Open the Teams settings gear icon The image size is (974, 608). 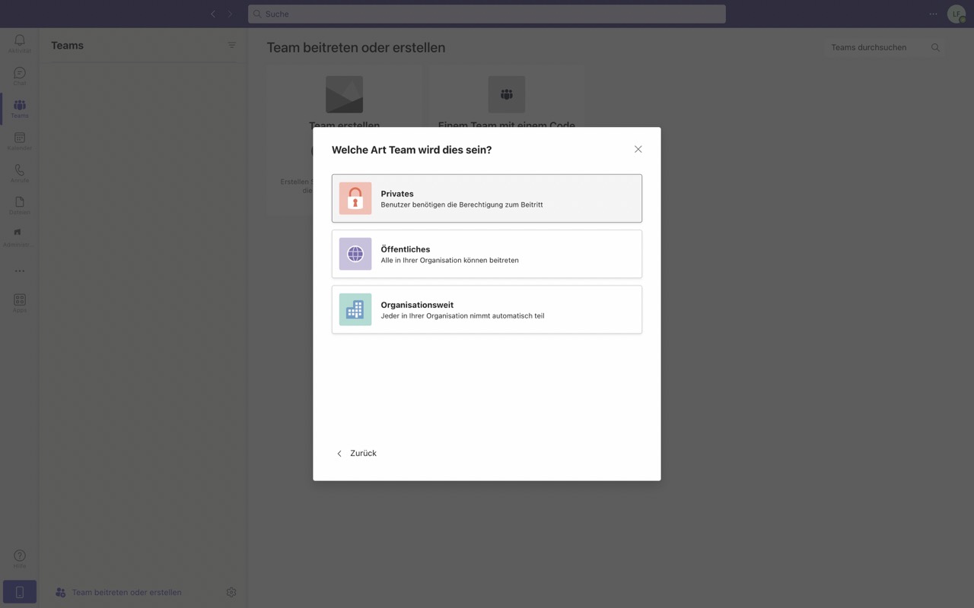231,591
